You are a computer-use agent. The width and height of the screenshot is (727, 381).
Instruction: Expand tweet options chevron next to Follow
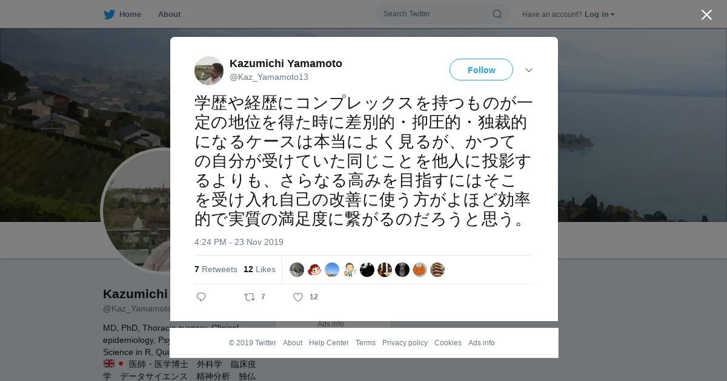528,70
